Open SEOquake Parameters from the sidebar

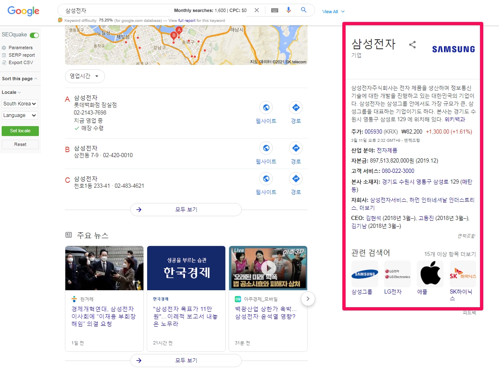[19, 48]
